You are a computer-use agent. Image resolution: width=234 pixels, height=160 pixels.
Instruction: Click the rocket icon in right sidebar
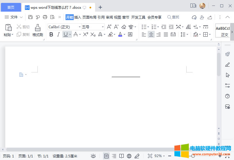tap(227, 54)
